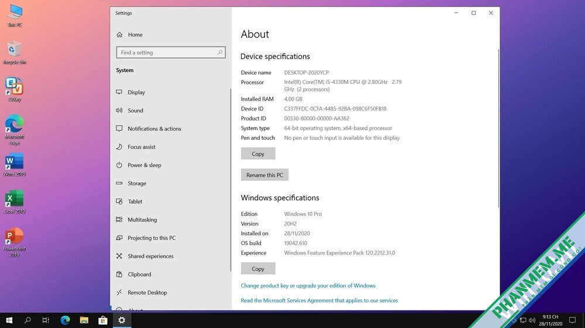Open Excel 2019 desktop shortcut
The width and height of the screenshot is (585, 328).
pyautogui.click(x=15, y=202)
